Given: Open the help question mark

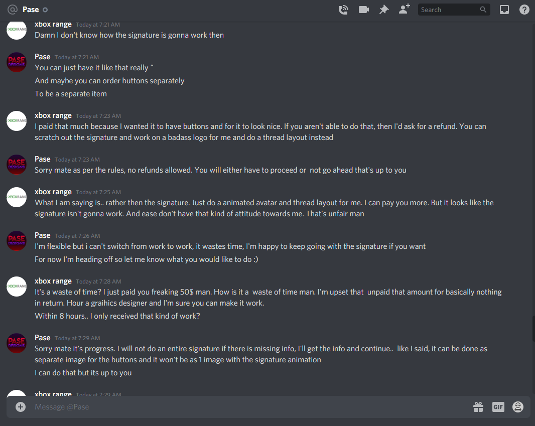Looking at the screenshot, I should [x=524, y=10].
